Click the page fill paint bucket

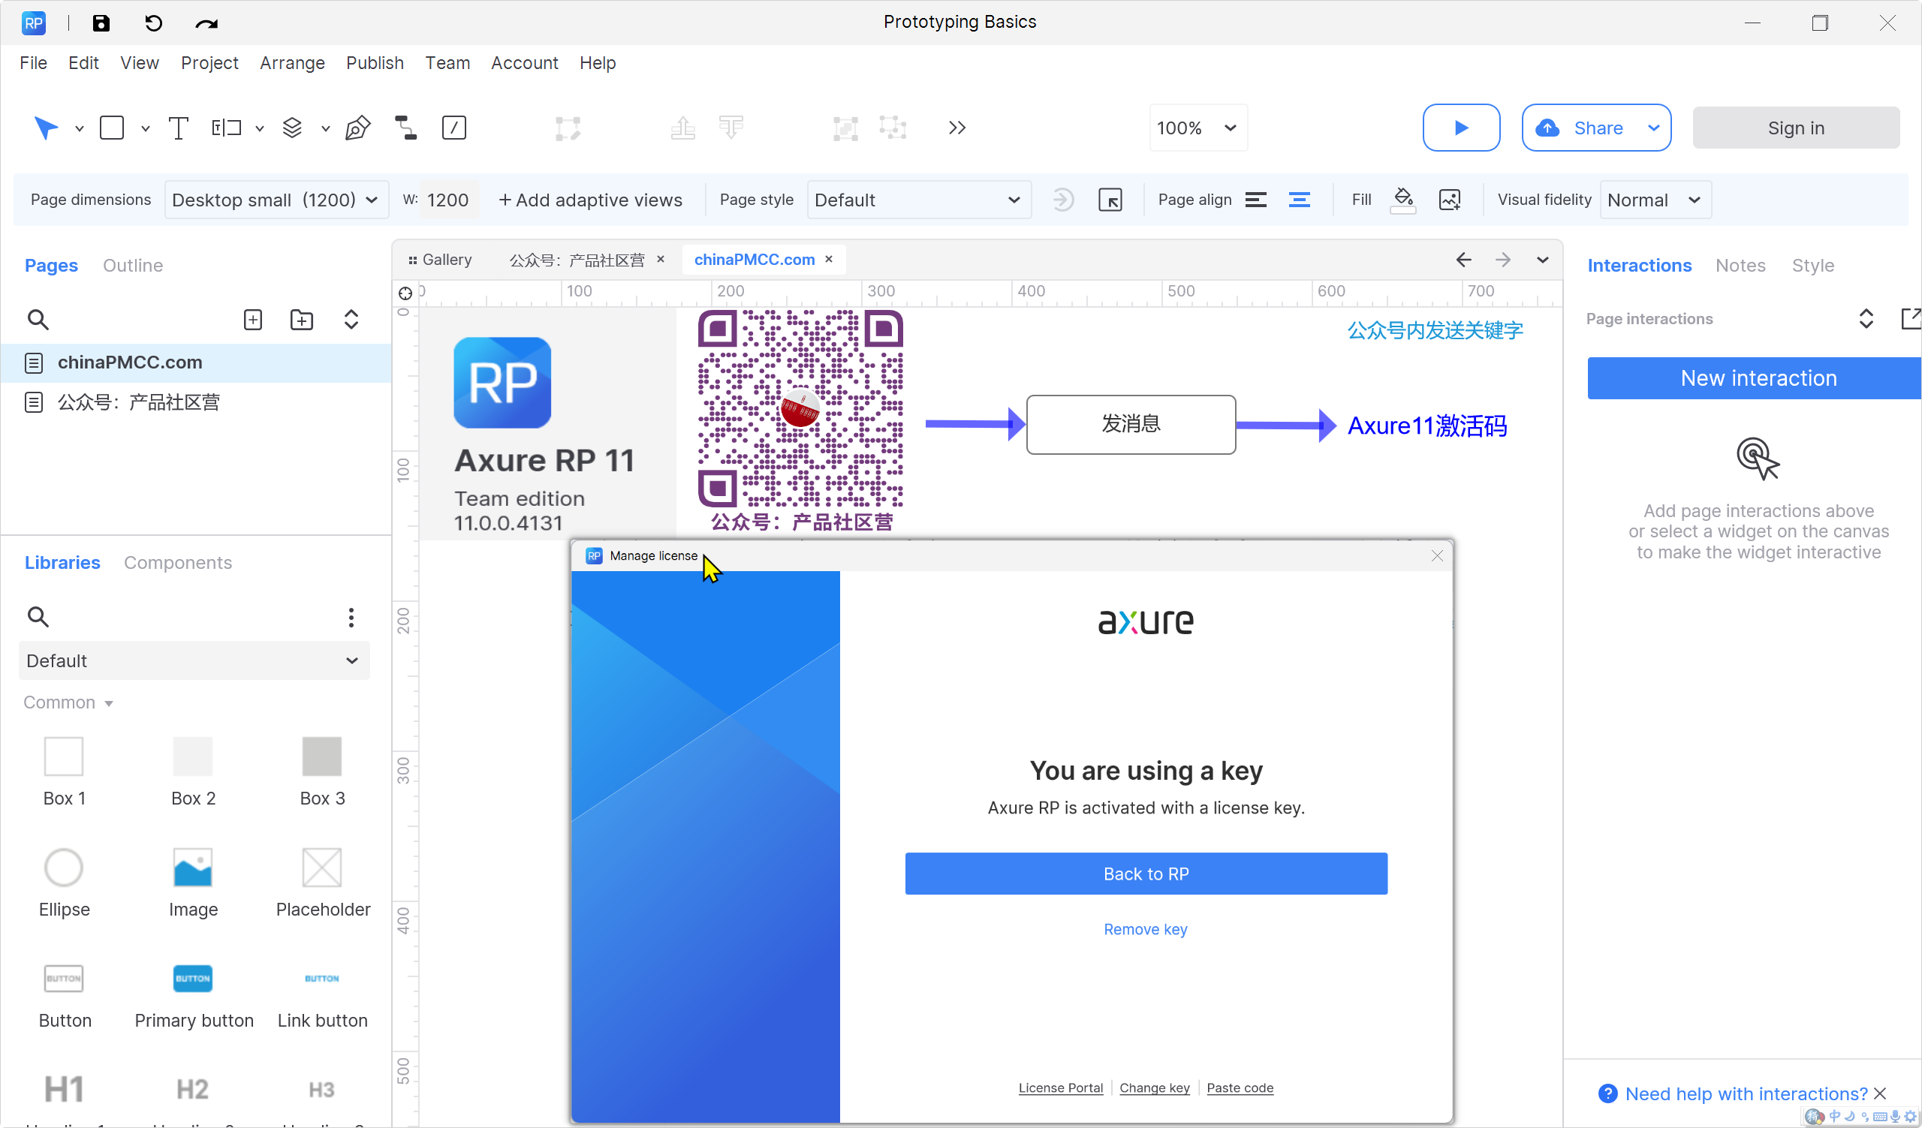[1402, 200]
